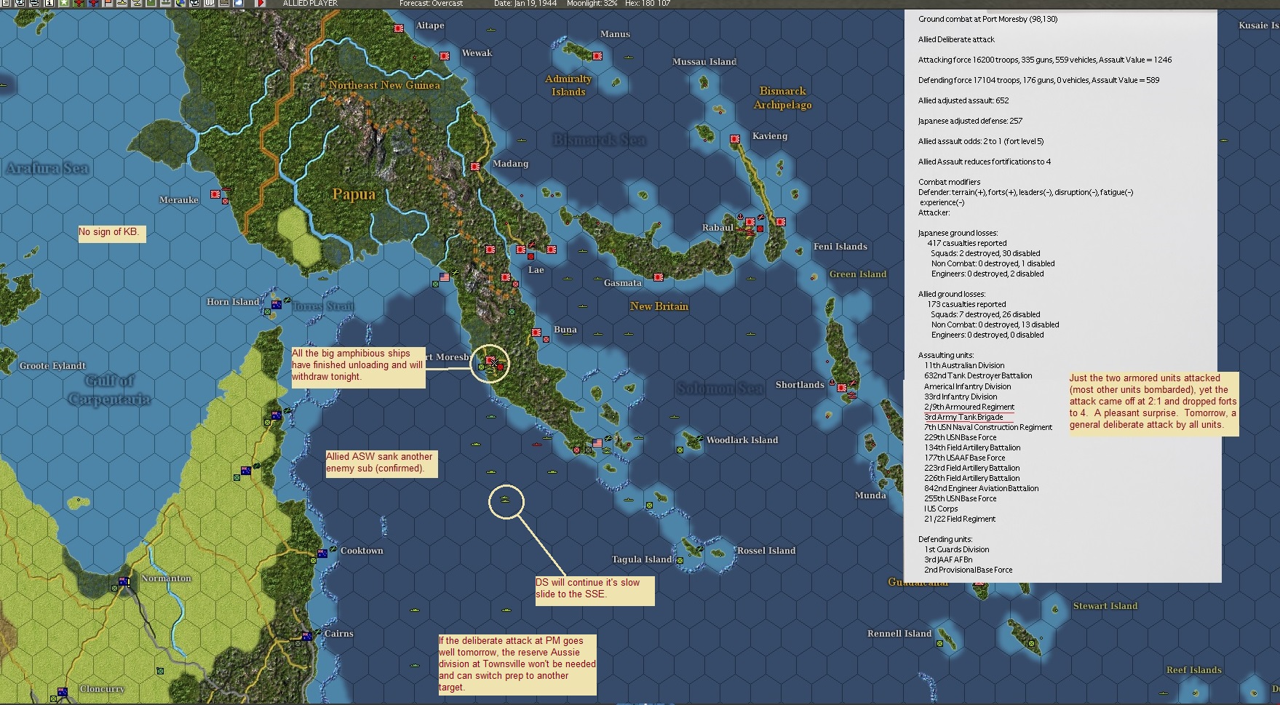
Task: Select the Japanese base flag at Gasmata
Action: (658, 277)
